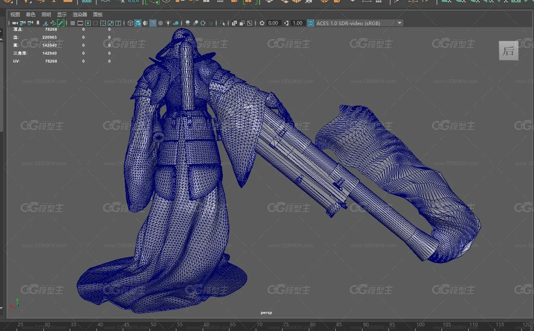This screenshot has width=534, height=331.
Task: Toggle the Safe Title overlay icon
Action: click(x=118, y=23)
